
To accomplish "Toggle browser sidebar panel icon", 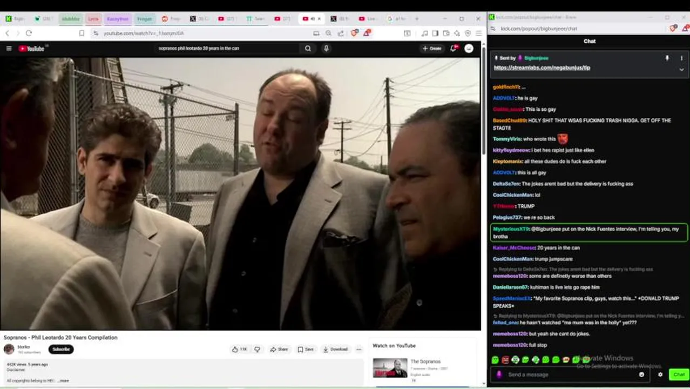I will 435,33.
